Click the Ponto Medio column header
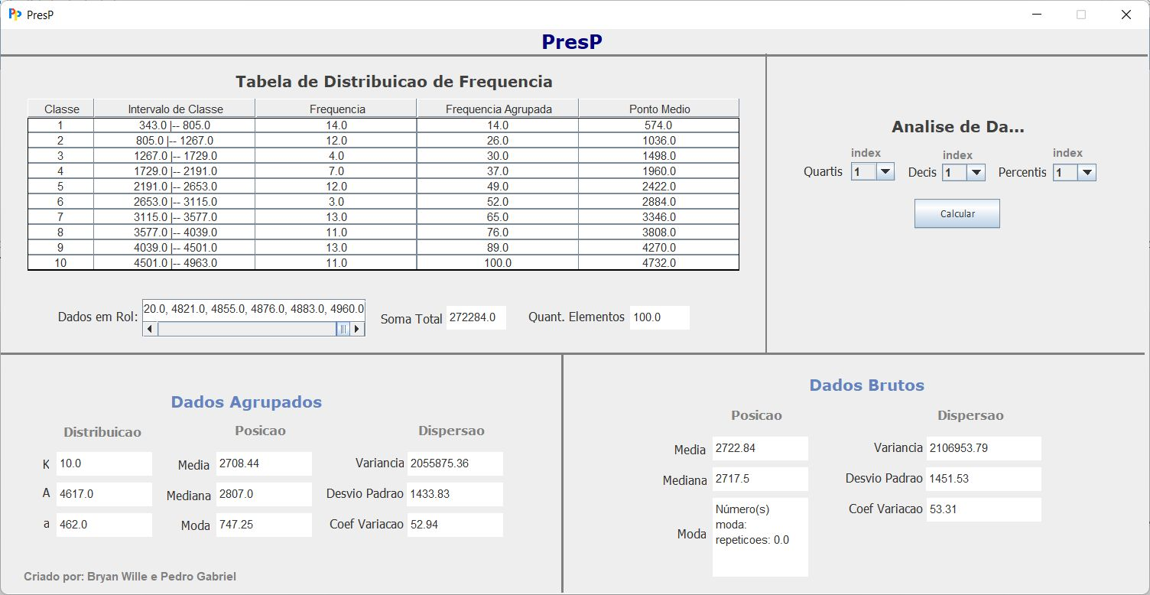The image size is (1150, 595). click(x=658, y=107)
